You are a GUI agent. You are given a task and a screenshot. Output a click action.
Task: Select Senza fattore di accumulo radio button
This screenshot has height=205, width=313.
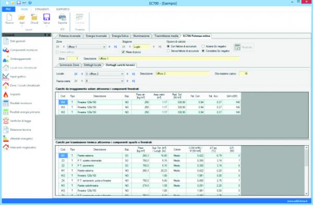(168, 51)
